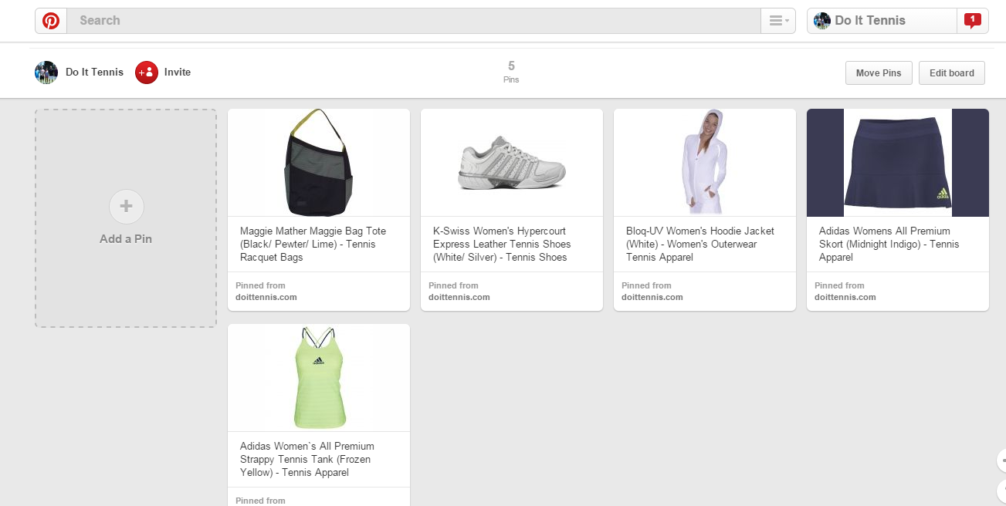
Task: Follow doittennis.com link under tote bag pin
Action: coord(266,297)
